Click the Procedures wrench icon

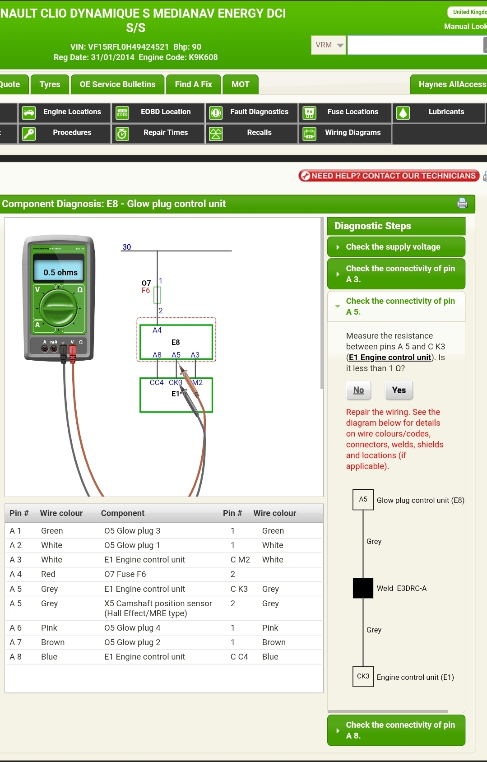(29, 134)
